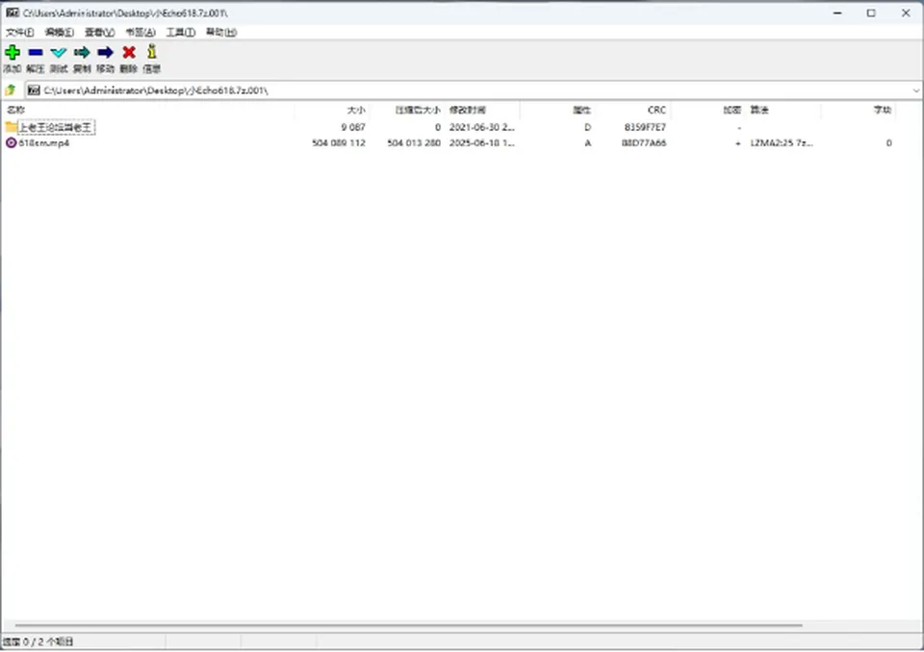Open the 文件(F) menu
Screen dimensions: 924x652
point(20,32)
